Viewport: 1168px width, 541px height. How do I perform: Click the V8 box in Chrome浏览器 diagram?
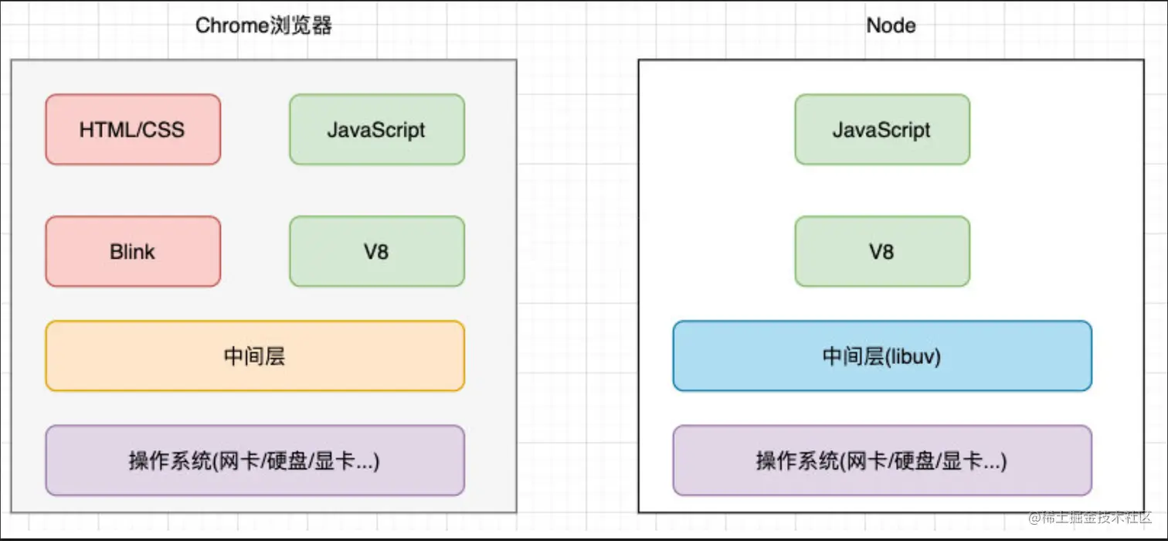(377, 251)
